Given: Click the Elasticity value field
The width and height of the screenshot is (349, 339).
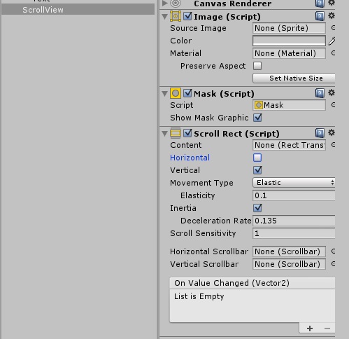Looking at the screenshot, I should pos(294,195).
